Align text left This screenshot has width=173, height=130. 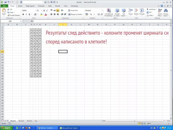[51, 14]
